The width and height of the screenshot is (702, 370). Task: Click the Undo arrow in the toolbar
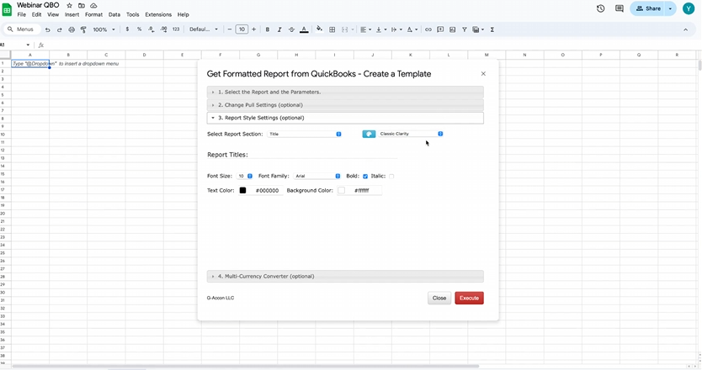(47, 29)
